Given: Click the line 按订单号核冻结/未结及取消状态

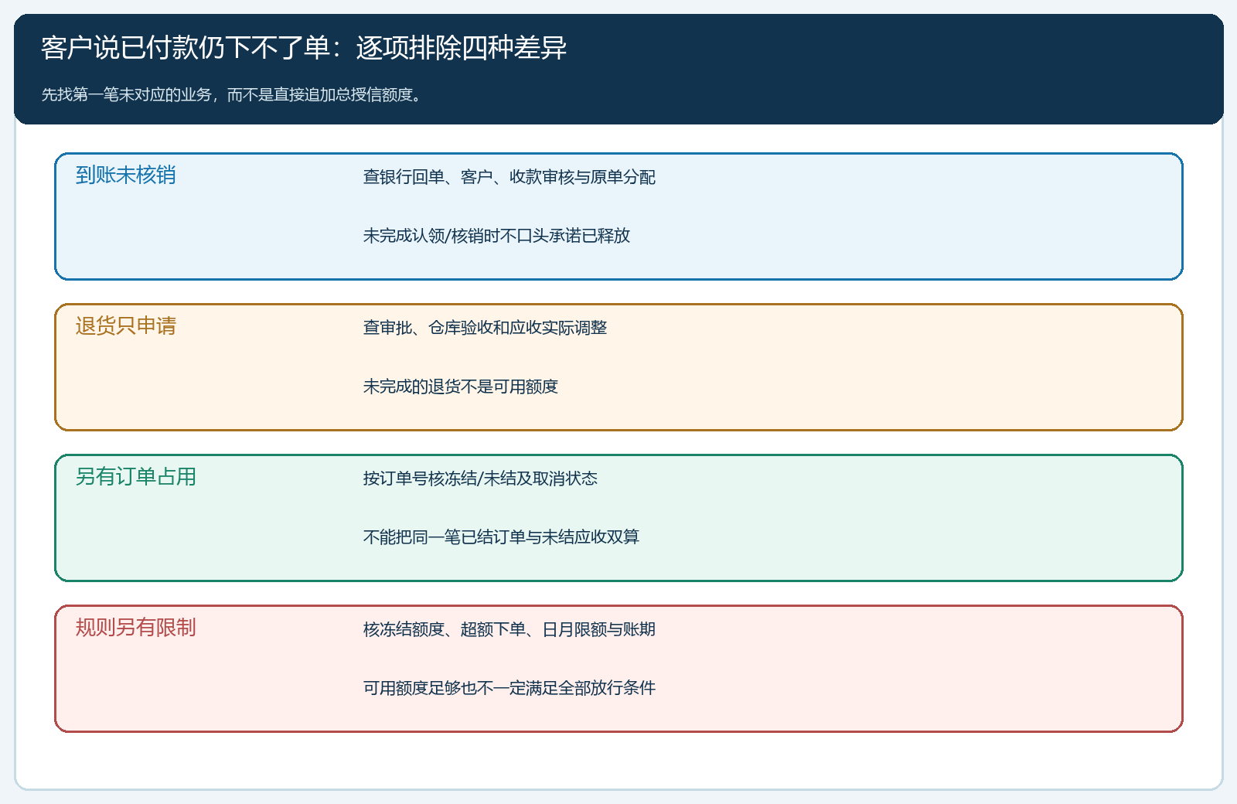Looking at the screenshot, I should point(480,479).
